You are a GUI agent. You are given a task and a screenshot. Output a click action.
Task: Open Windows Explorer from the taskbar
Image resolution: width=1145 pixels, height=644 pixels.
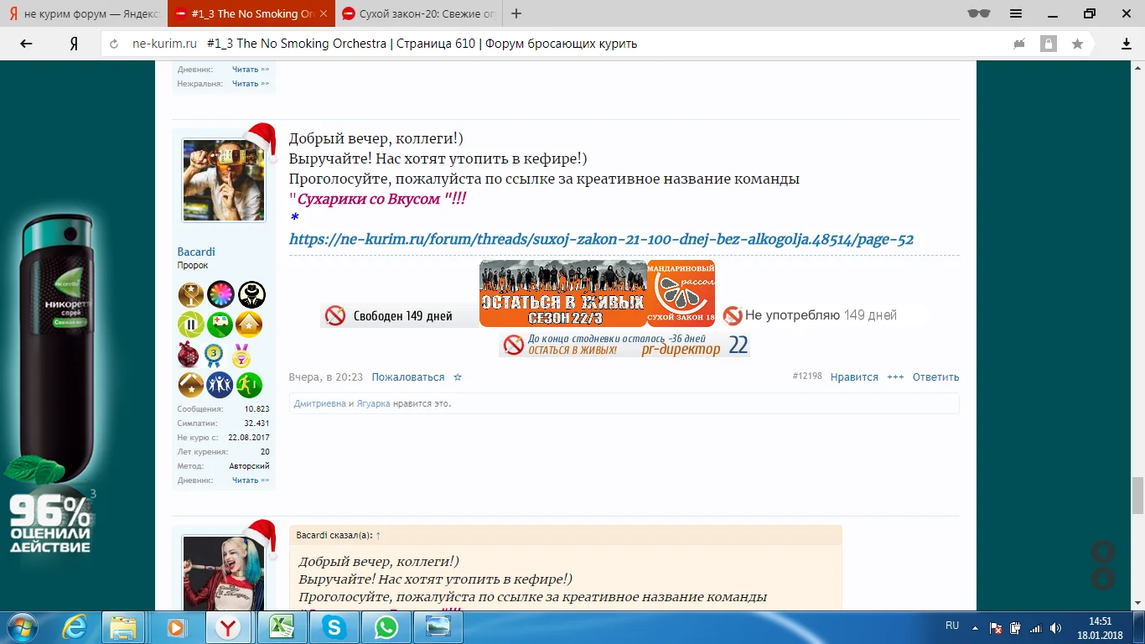(x=124, y=627)
